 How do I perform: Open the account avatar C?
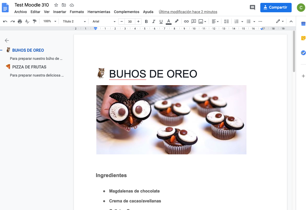pyautogui.click(x=301, y=8)
